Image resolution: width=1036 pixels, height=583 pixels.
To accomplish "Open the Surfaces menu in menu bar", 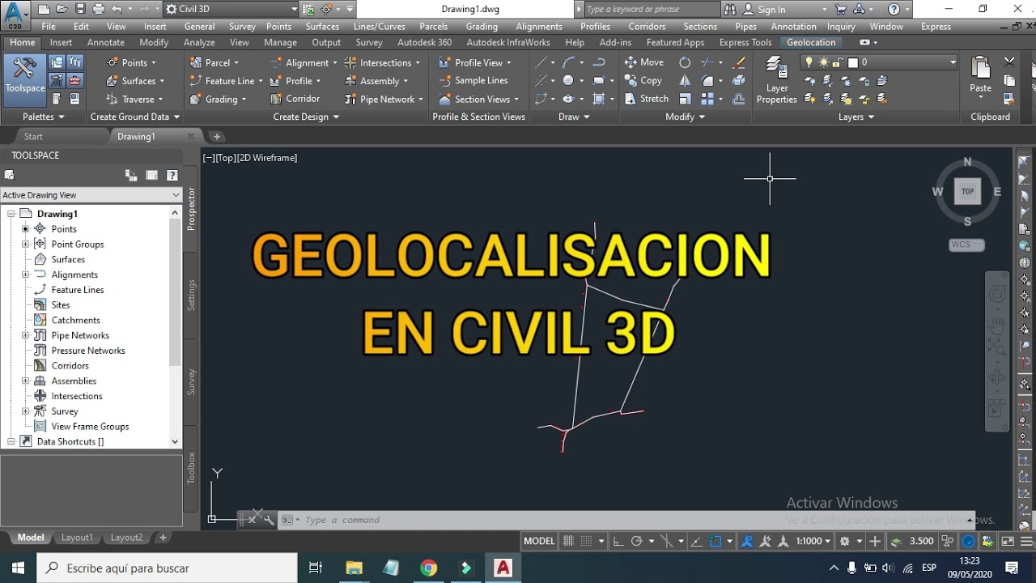I will (x=322, y=26).
